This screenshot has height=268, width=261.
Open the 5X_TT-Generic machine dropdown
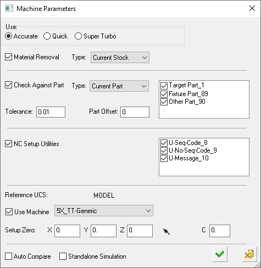(104, 211)
